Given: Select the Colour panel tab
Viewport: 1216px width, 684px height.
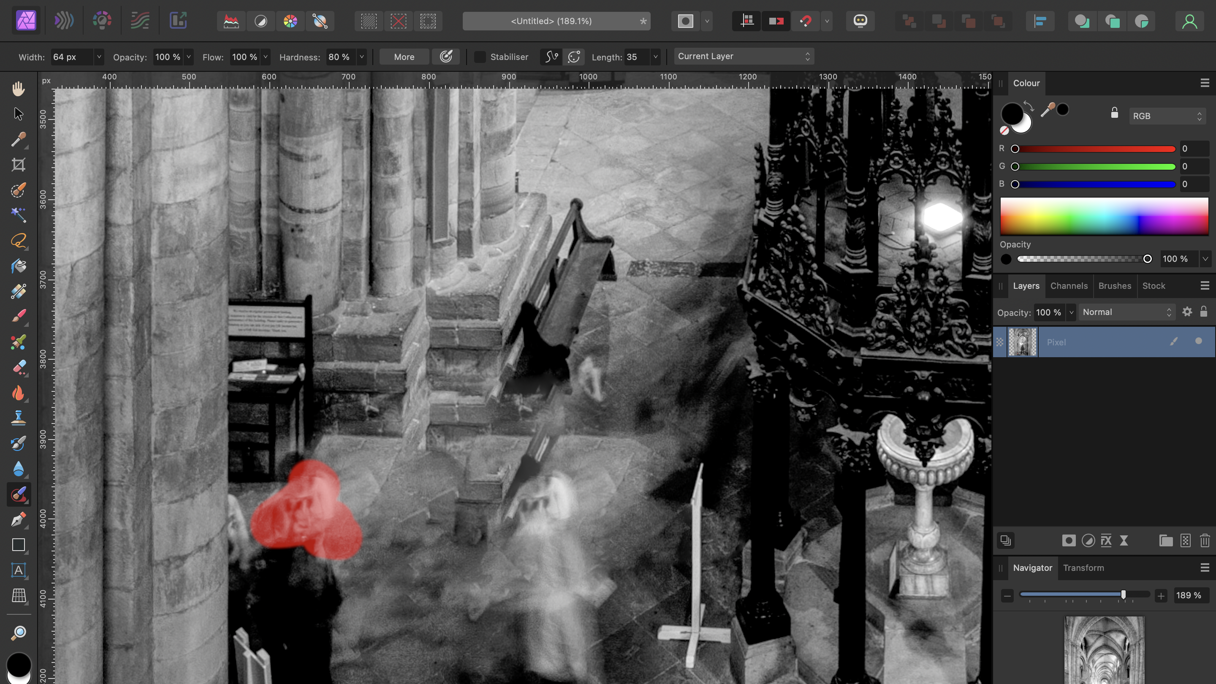Looking at the screenshot, I should [1026, 83].
